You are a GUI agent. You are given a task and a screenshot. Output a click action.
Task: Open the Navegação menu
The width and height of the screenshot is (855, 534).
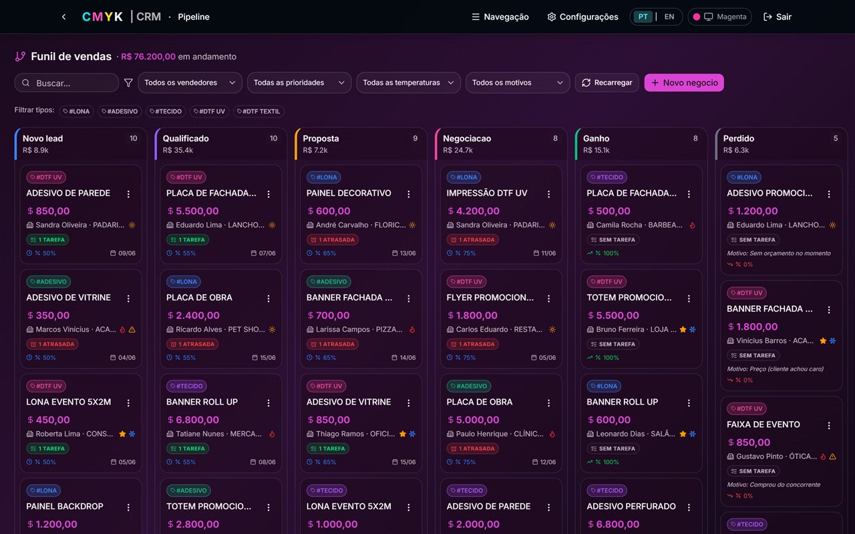pyautogui.click(x=500, y=17)
